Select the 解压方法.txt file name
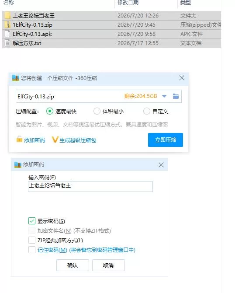 (27, 43)
